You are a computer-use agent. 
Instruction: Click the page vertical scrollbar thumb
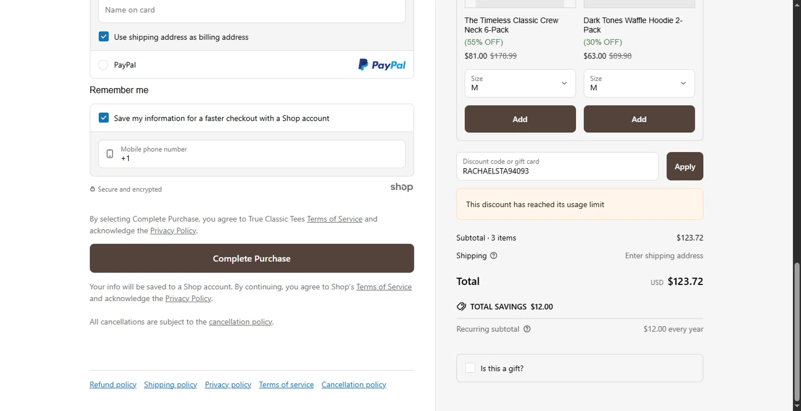(x=797, y=331)
